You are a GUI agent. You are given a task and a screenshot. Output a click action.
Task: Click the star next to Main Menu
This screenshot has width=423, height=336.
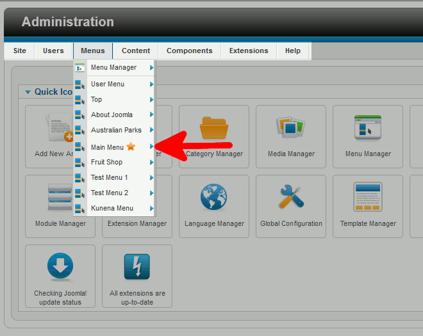point(131,147)
